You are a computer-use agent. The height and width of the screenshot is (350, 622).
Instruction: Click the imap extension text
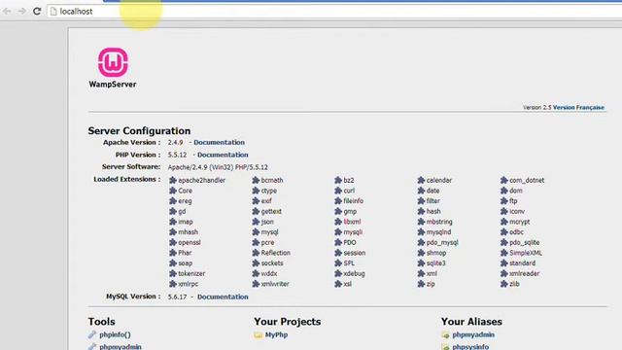(186, 222)
